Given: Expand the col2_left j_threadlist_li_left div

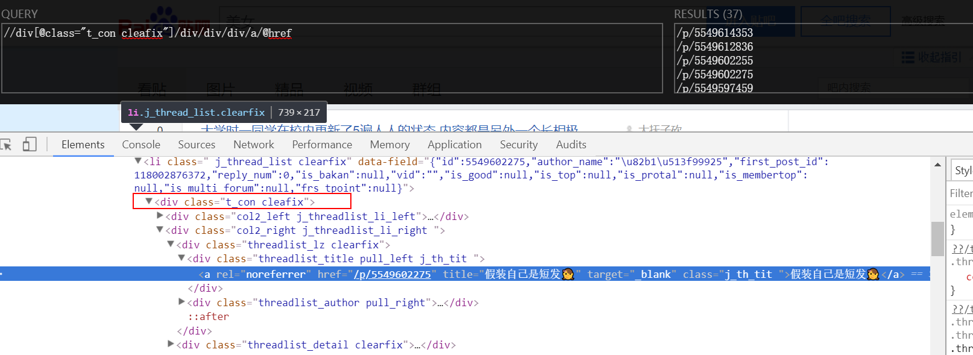Looking at the screenshot, I should coord(160,216).
